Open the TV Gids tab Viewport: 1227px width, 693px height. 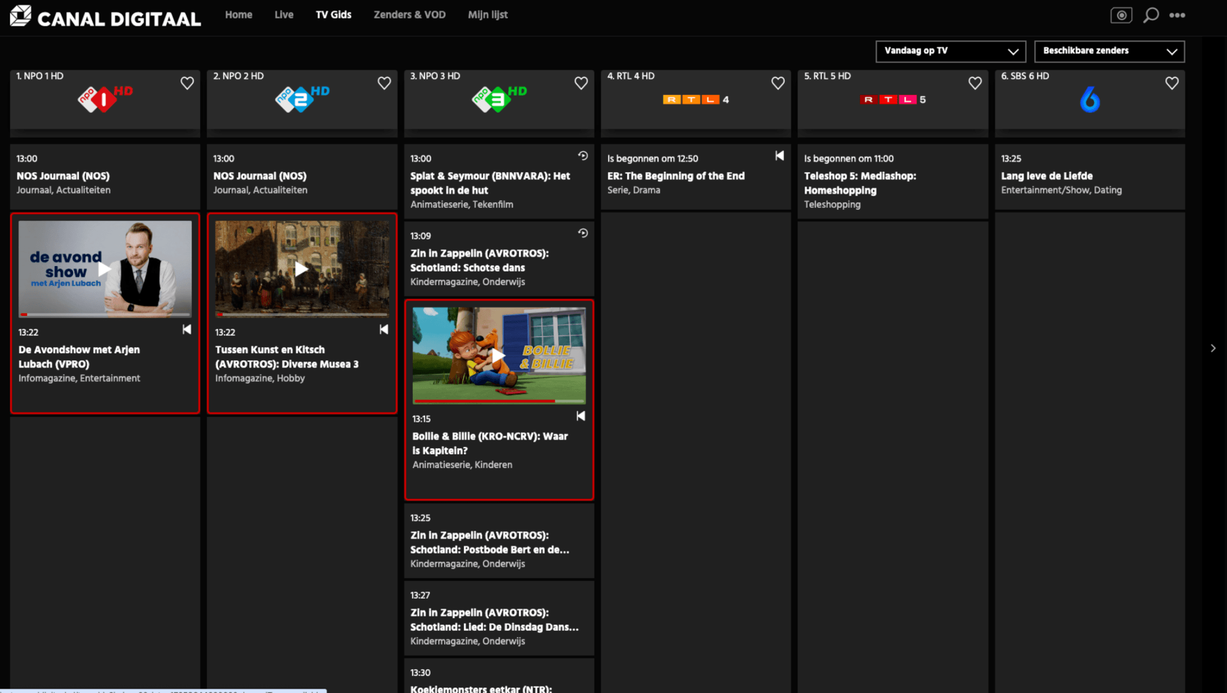tap(334, 15)
